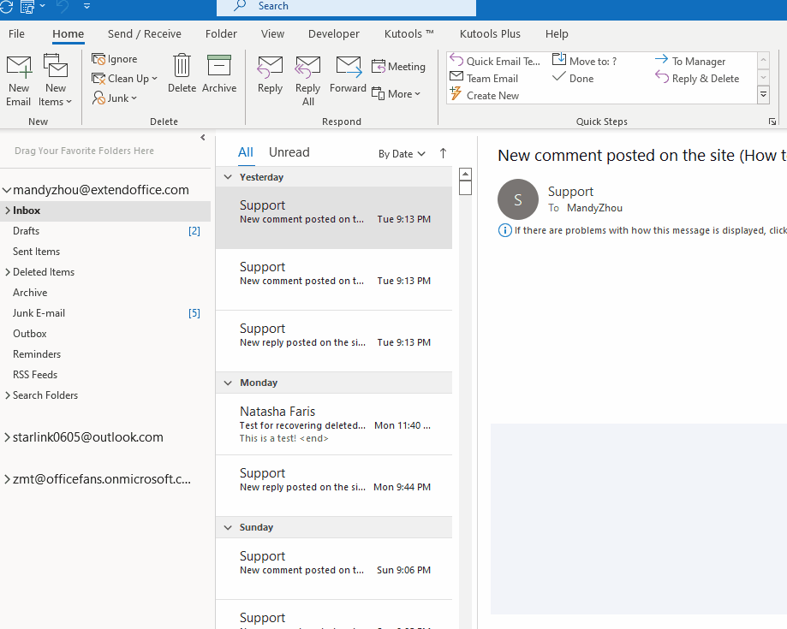Ignore this conversation
This screenshot has width=787, height=629.
[x=112, y=58]
